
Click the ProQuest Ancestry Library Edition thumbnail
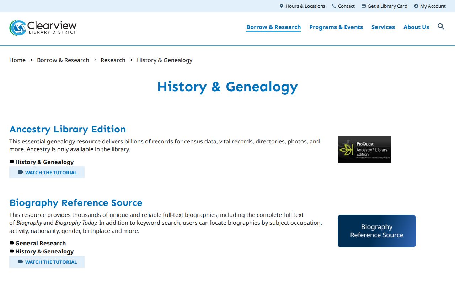tap(364, 149)
